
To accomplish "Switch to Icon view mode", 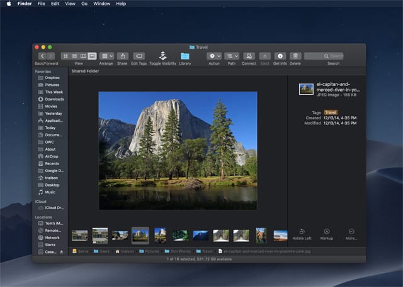I will [65, 56].
